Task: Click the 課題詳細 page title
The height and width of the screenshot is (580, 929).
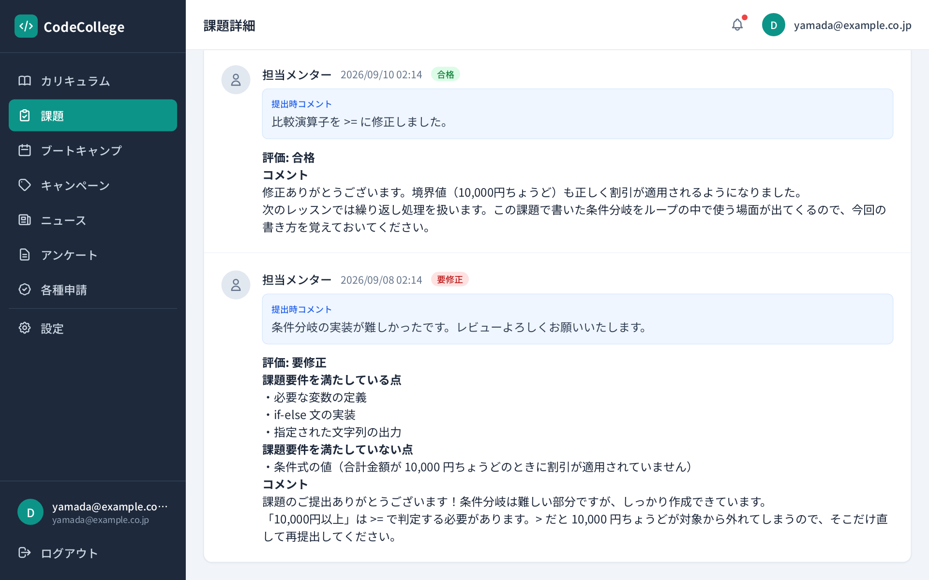Action: click(x=229, y=26)
